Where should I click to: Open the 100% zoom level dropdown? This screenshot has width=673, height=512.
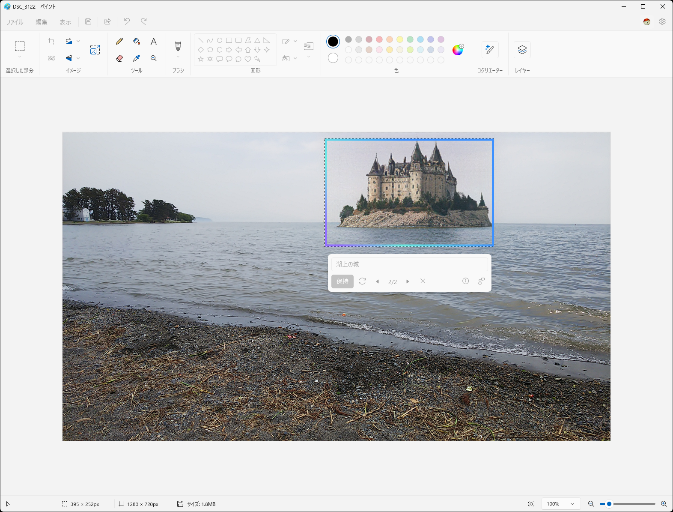coord(561,504)
